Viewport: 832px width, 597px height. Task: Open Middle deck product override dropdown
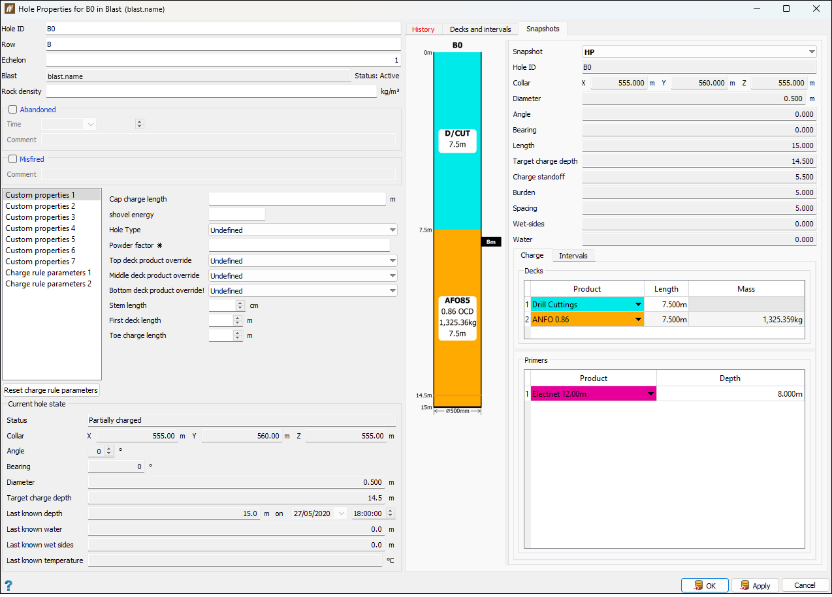click(303, 276)
